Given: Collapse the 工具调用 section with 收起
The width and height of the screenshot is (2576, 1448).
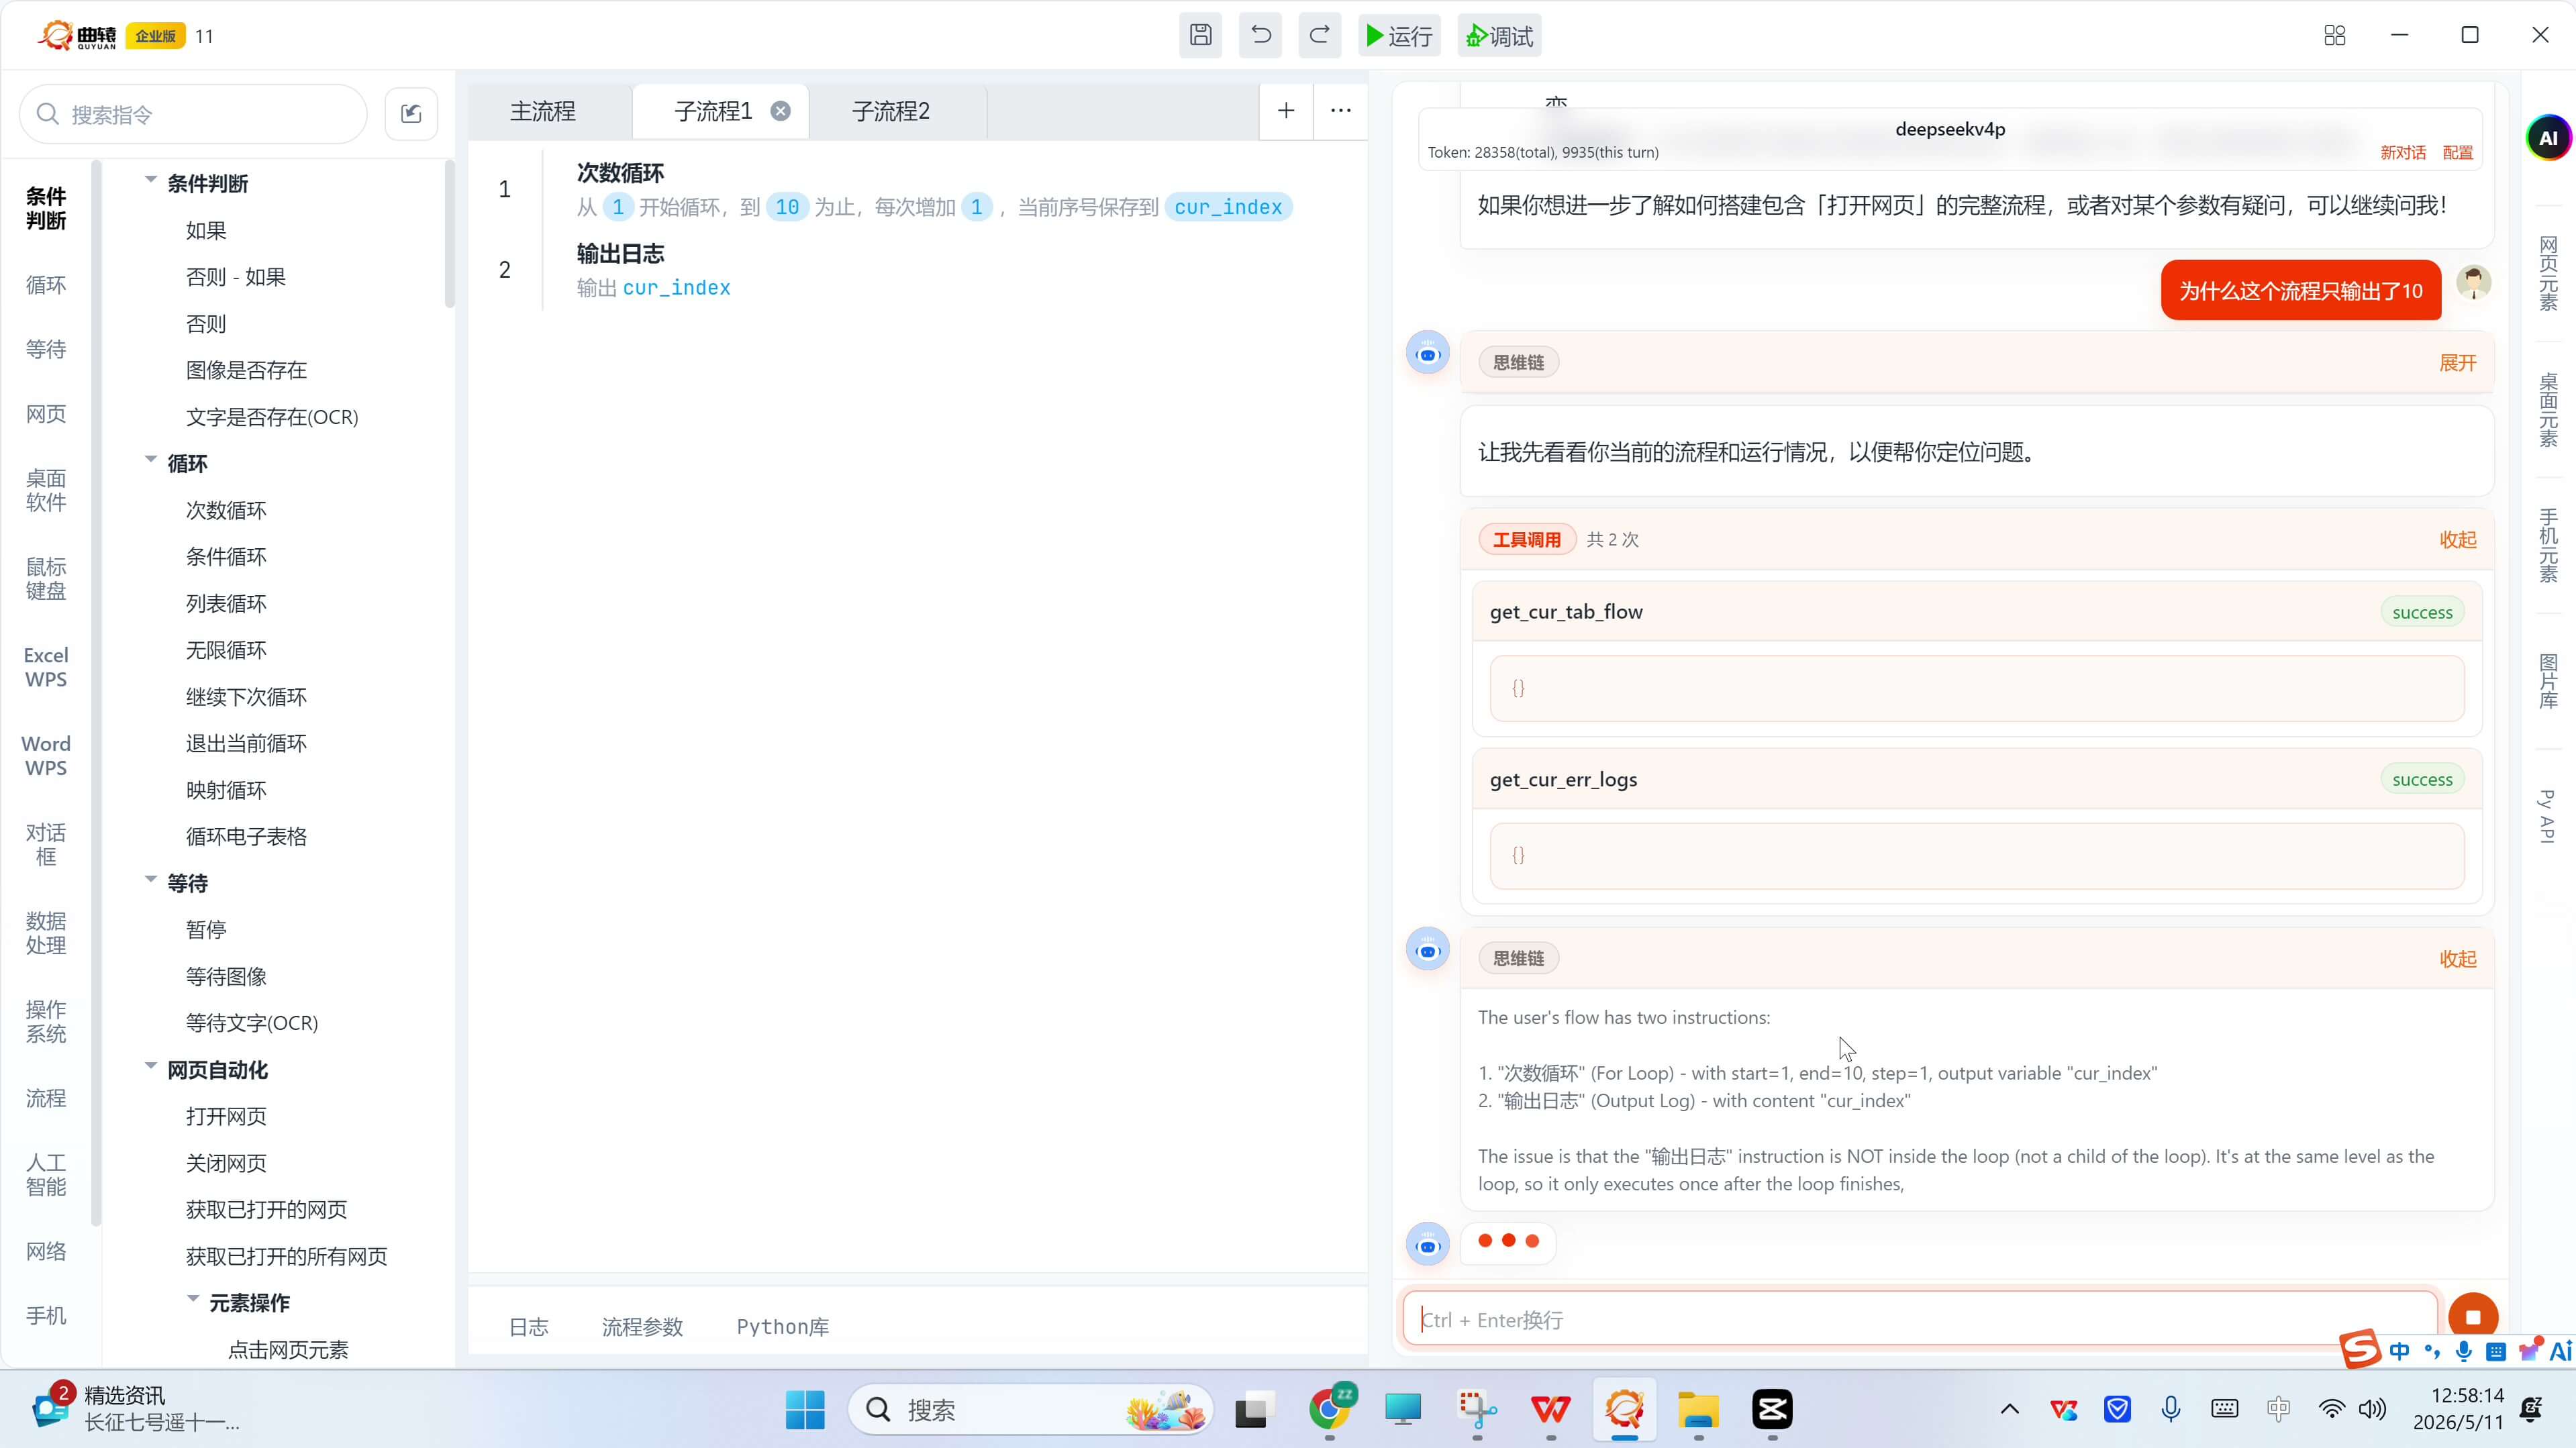Looking at the screenshot, I should coord(2458,540).
